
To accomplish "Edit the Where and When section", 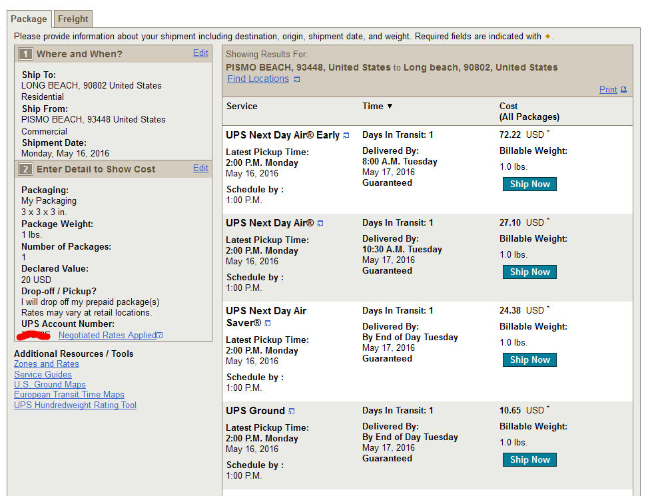I will pyautogui.click(x=200, y=53).
